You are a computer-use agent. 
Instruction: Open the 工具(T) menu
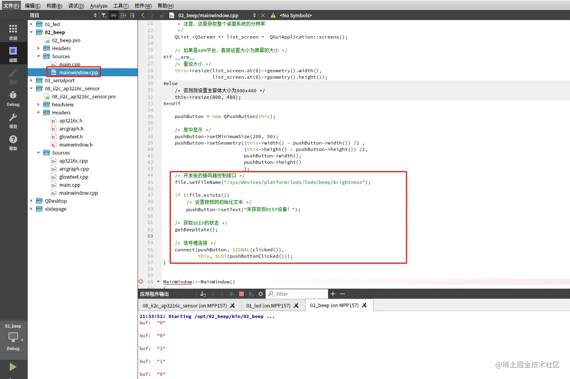pyautogui.click(x=121, y=6)
